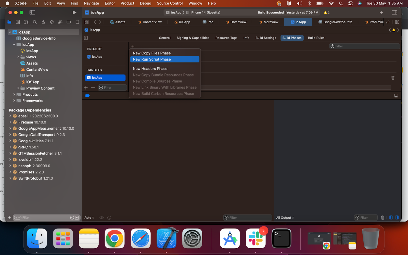Screen dimensions: 408x255
Task: Expand the Firebase package dependency
Action: coord(10,122)
